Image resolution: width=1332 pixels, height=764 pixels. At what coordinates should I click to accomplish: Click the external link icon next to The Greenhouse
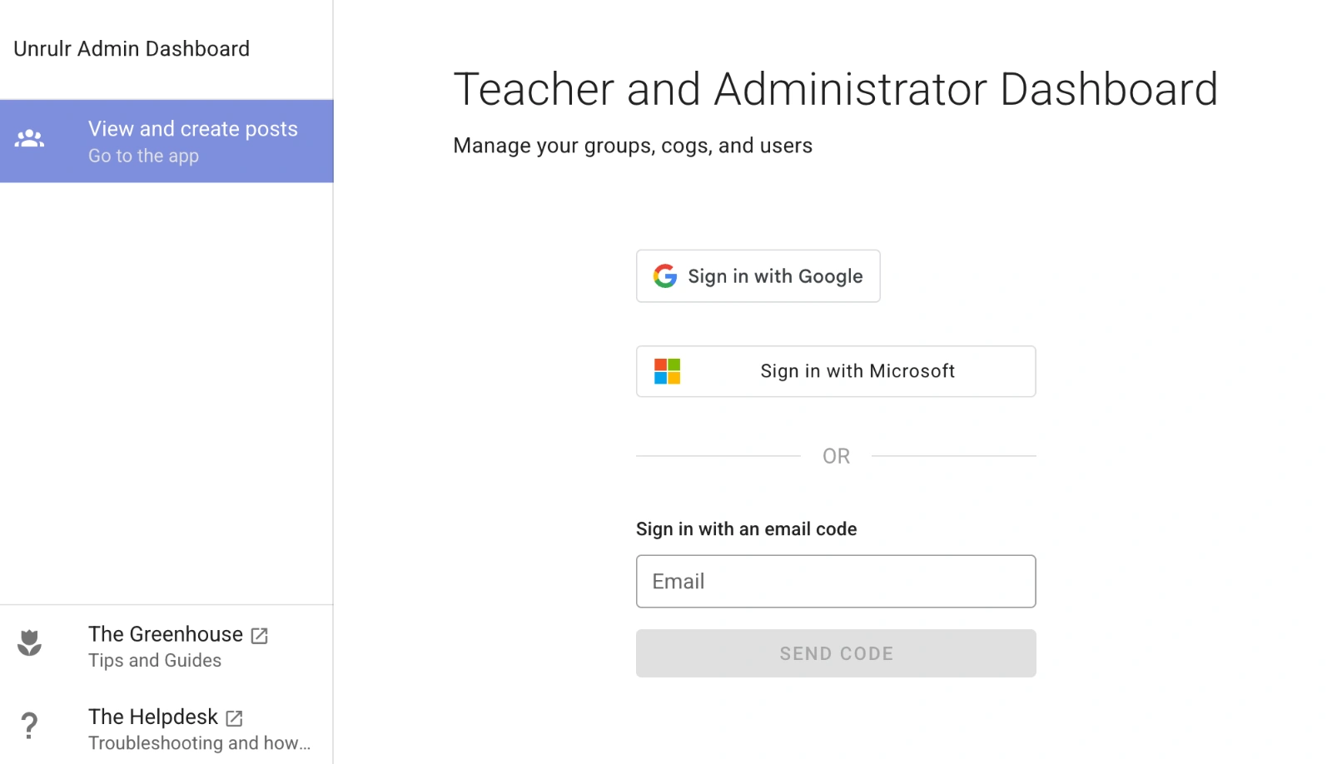pyautogui.click(x=258, y=634)
